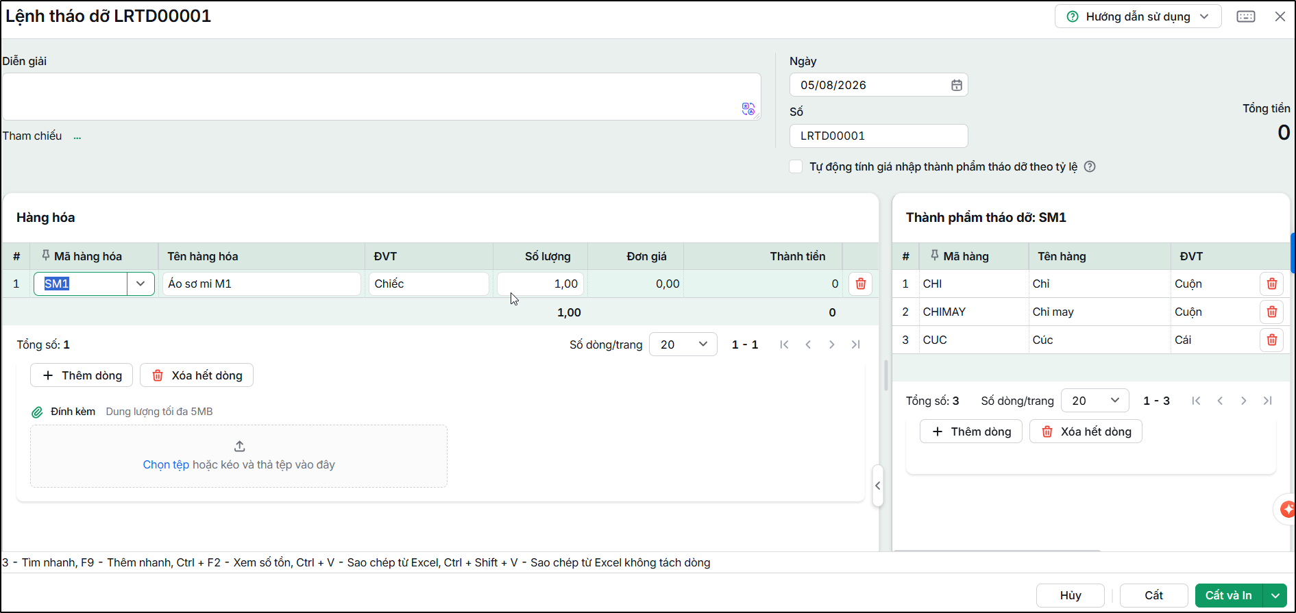Click the CUC code cell
Image resolution: width=1296 pixels, height=613 pixels.
click(973, 340)
